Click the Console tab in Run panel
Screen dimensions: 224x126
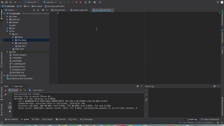[x=13, y=90]
